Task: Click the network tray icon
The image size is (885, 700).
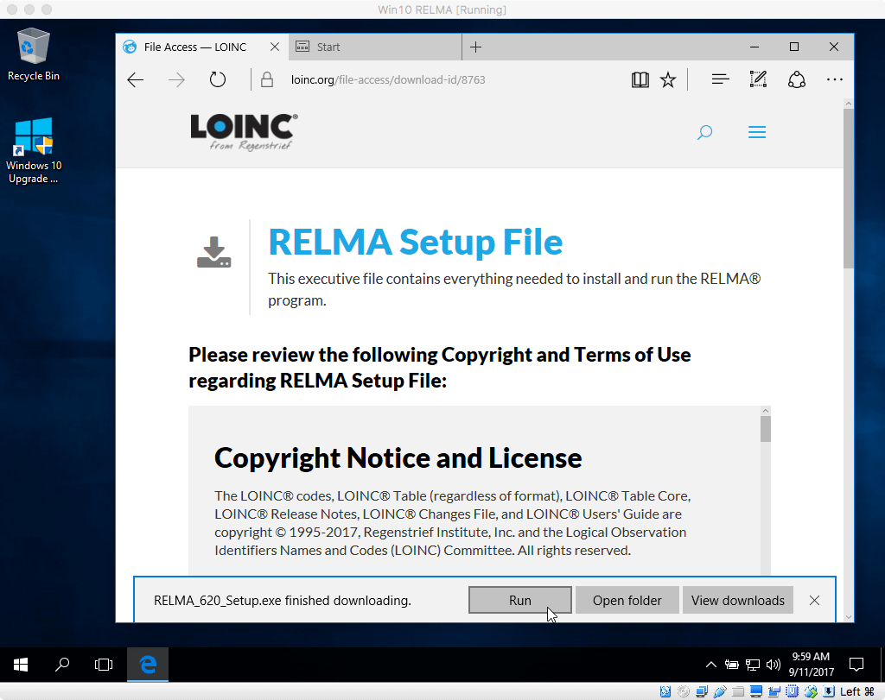Action: coord(753,665)
